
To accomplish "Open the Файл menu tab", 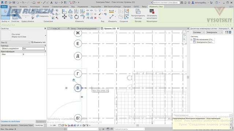I will 4,7.
